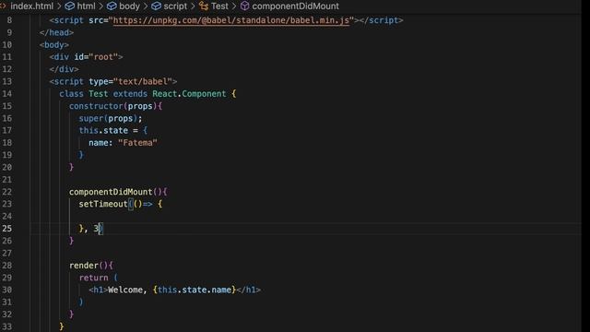Screen dimensions: 590x332
Task: Click line number 25 in gutter
Action: [x=7, y=229]
